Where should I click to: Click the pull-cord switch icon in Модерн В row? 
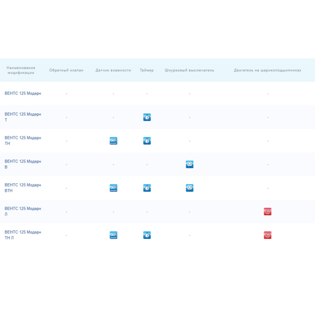click(189, 164)
